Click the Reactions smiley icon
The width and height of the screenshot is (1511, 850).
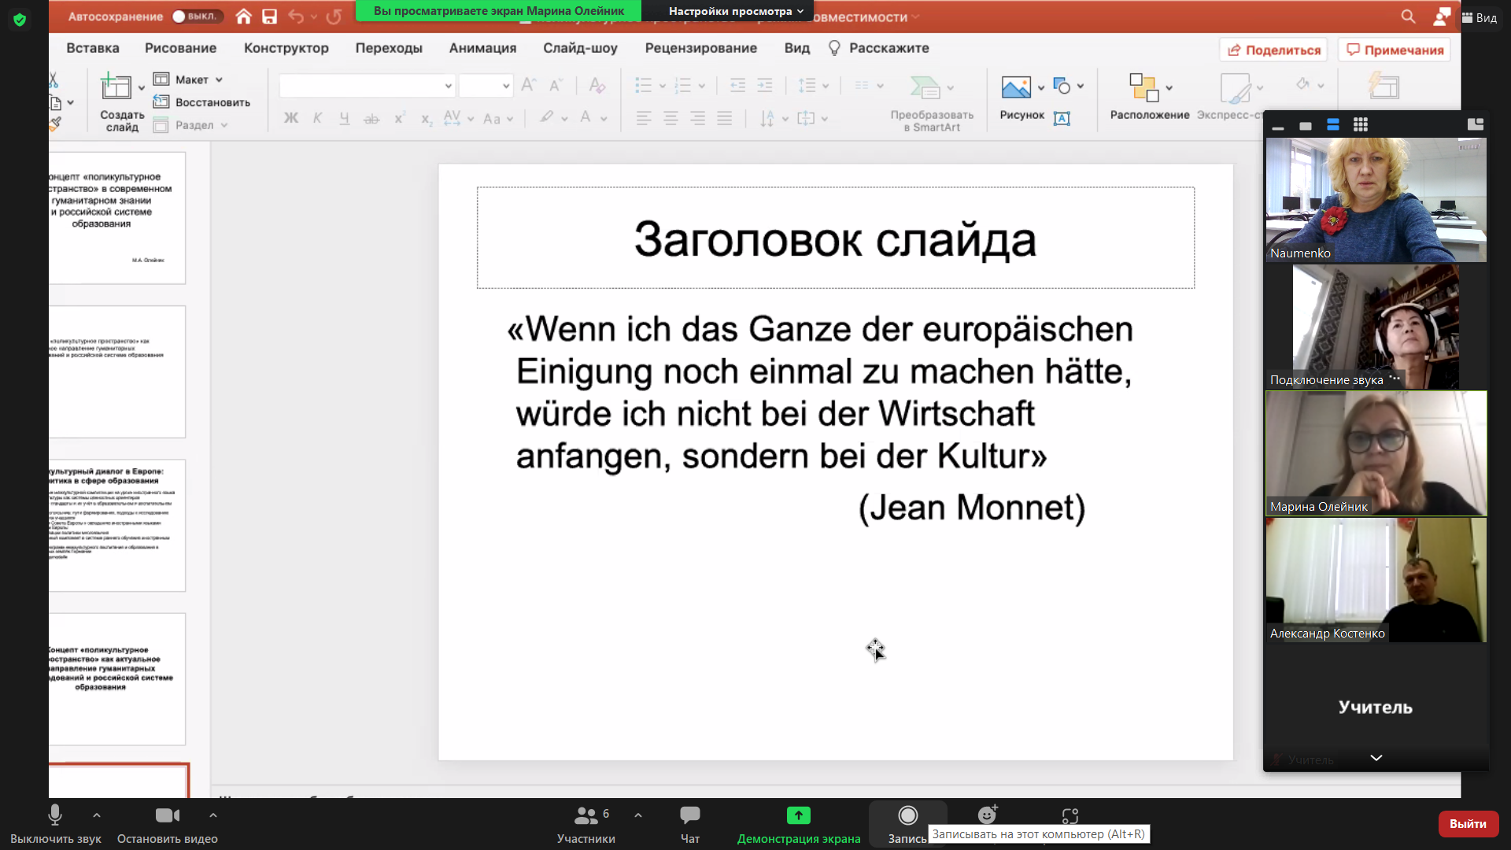(987, 815)
